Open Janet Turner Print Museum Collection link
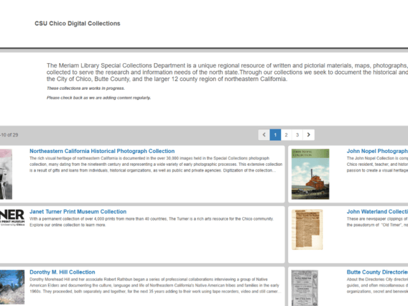Screen dimensions: 408x306 click(x=78, y=212)
